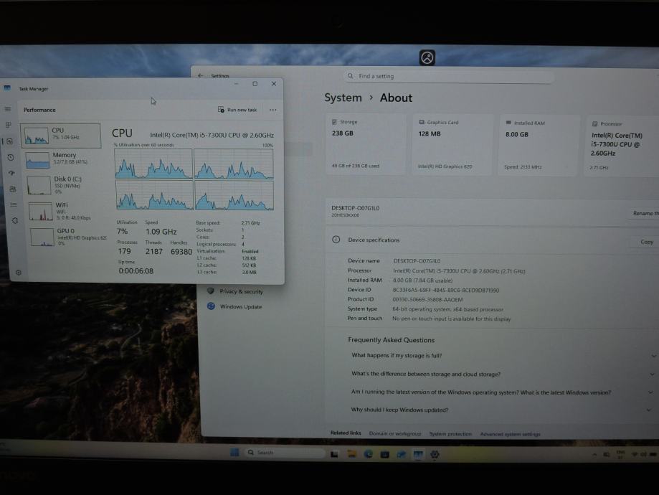Open Startup apps icon in Task Manager sidebar
659x495 pixels.
11,173
